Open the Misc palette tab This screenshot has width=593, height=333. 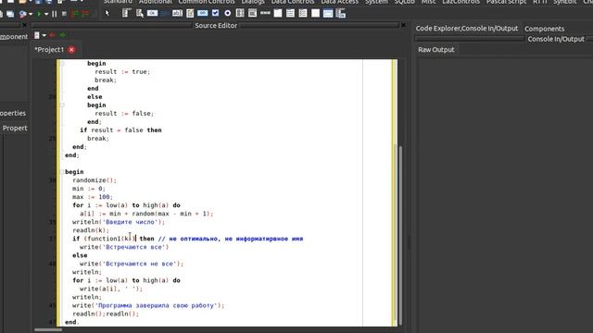(x=428, y=2)
